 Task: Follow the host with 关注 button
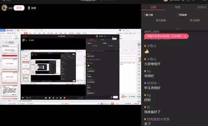click(x=19, y=8)
